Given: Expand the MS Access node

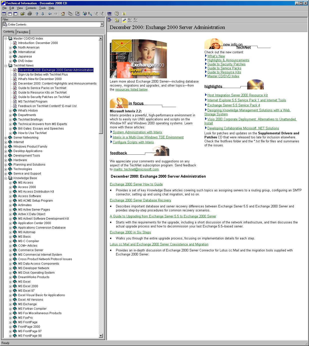Looking at the screenshot, I should 10,183.
